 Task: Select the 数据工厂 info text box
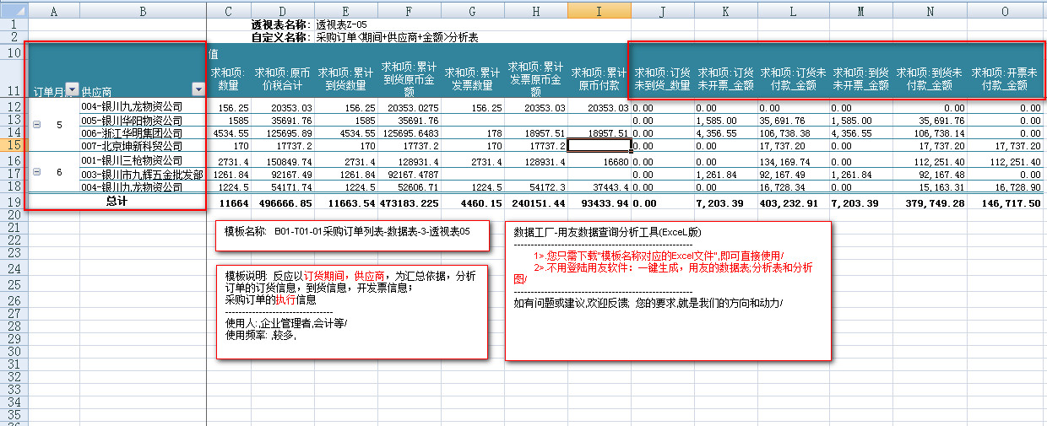tap(668, 290)
